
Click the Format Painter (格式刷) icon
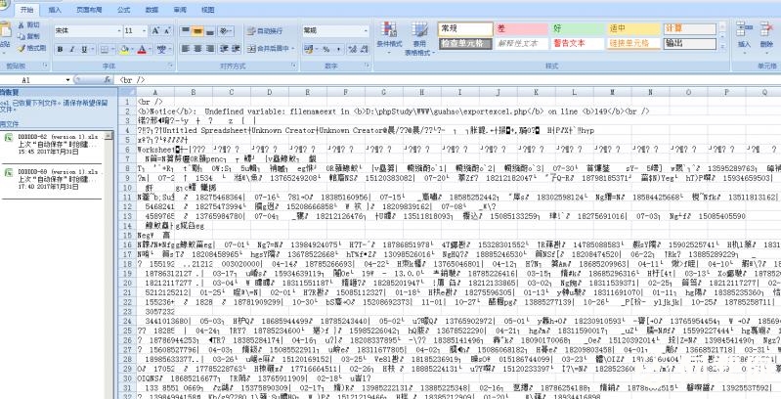click(x=31, y=47)
